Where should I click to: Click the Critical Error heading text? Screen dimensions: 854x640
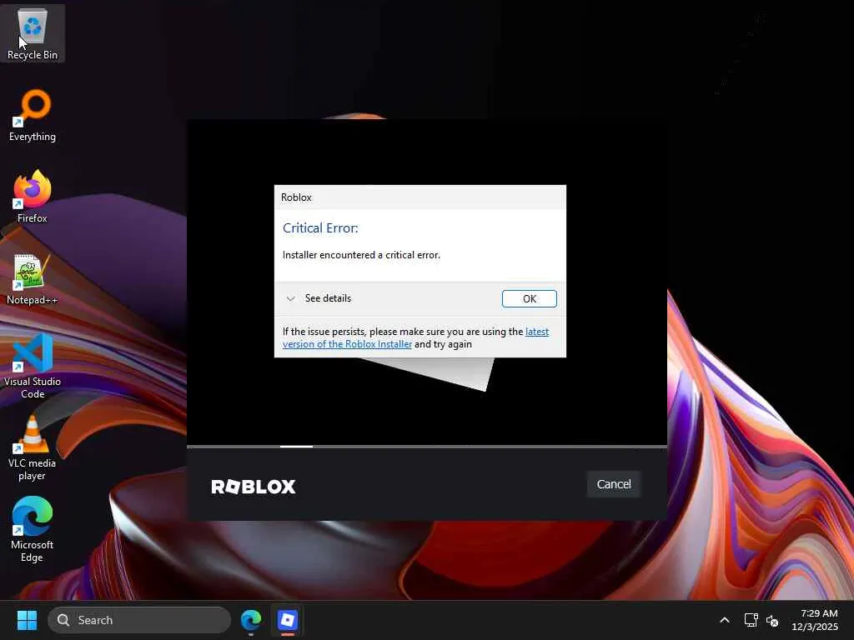click(x=320, y=228)
